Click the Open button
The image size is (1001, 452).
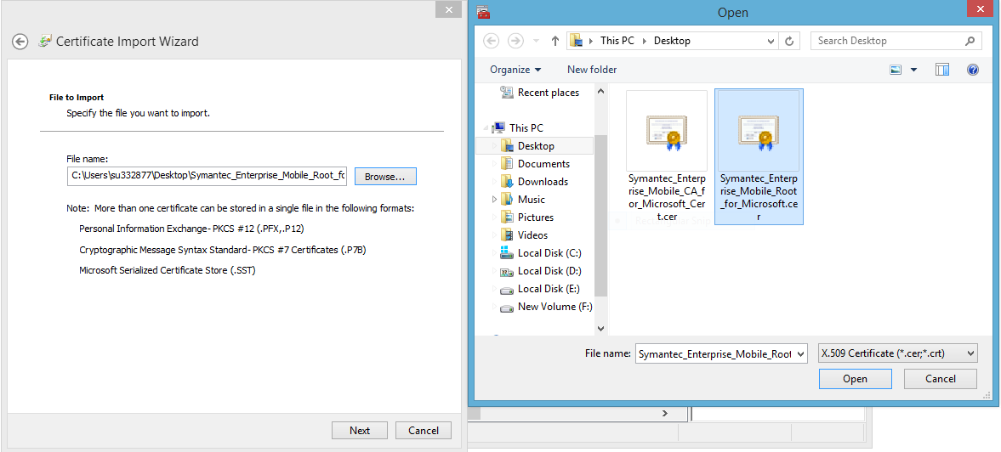pyautogui.click(x=855, y=379)
